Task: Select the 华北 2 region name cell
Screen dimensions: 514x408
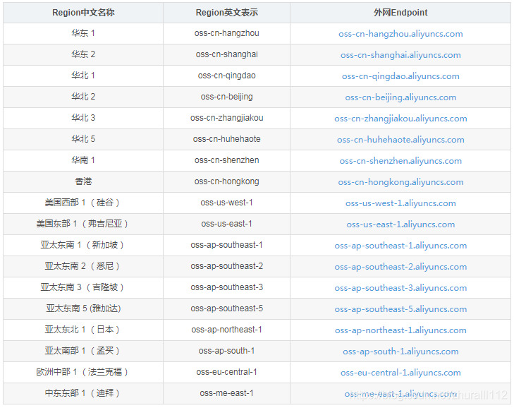Action: coord(83,97)
